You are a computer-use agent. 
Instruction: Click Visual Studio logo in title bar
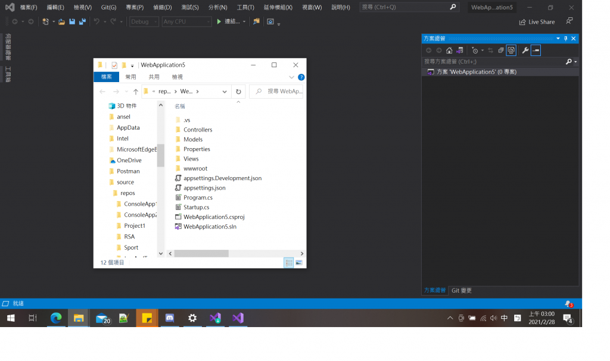click(10, 7)
